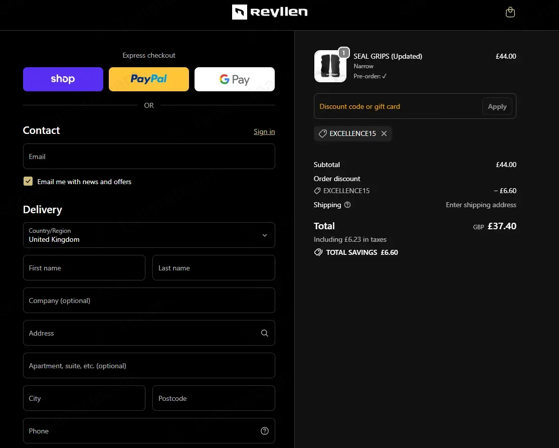Viewport: 559px width, 448px height.
Task: Click the 'Enter shipping address' text
Action: (481, 205)
